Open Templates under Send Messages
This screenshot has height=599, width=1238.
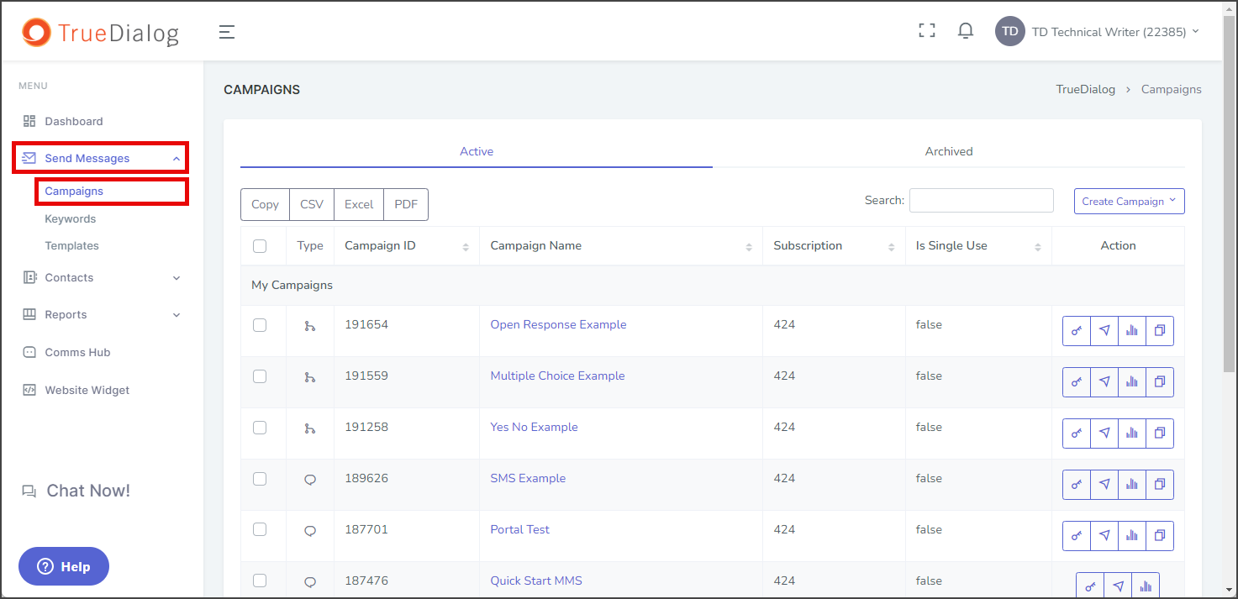pos(72,245)
